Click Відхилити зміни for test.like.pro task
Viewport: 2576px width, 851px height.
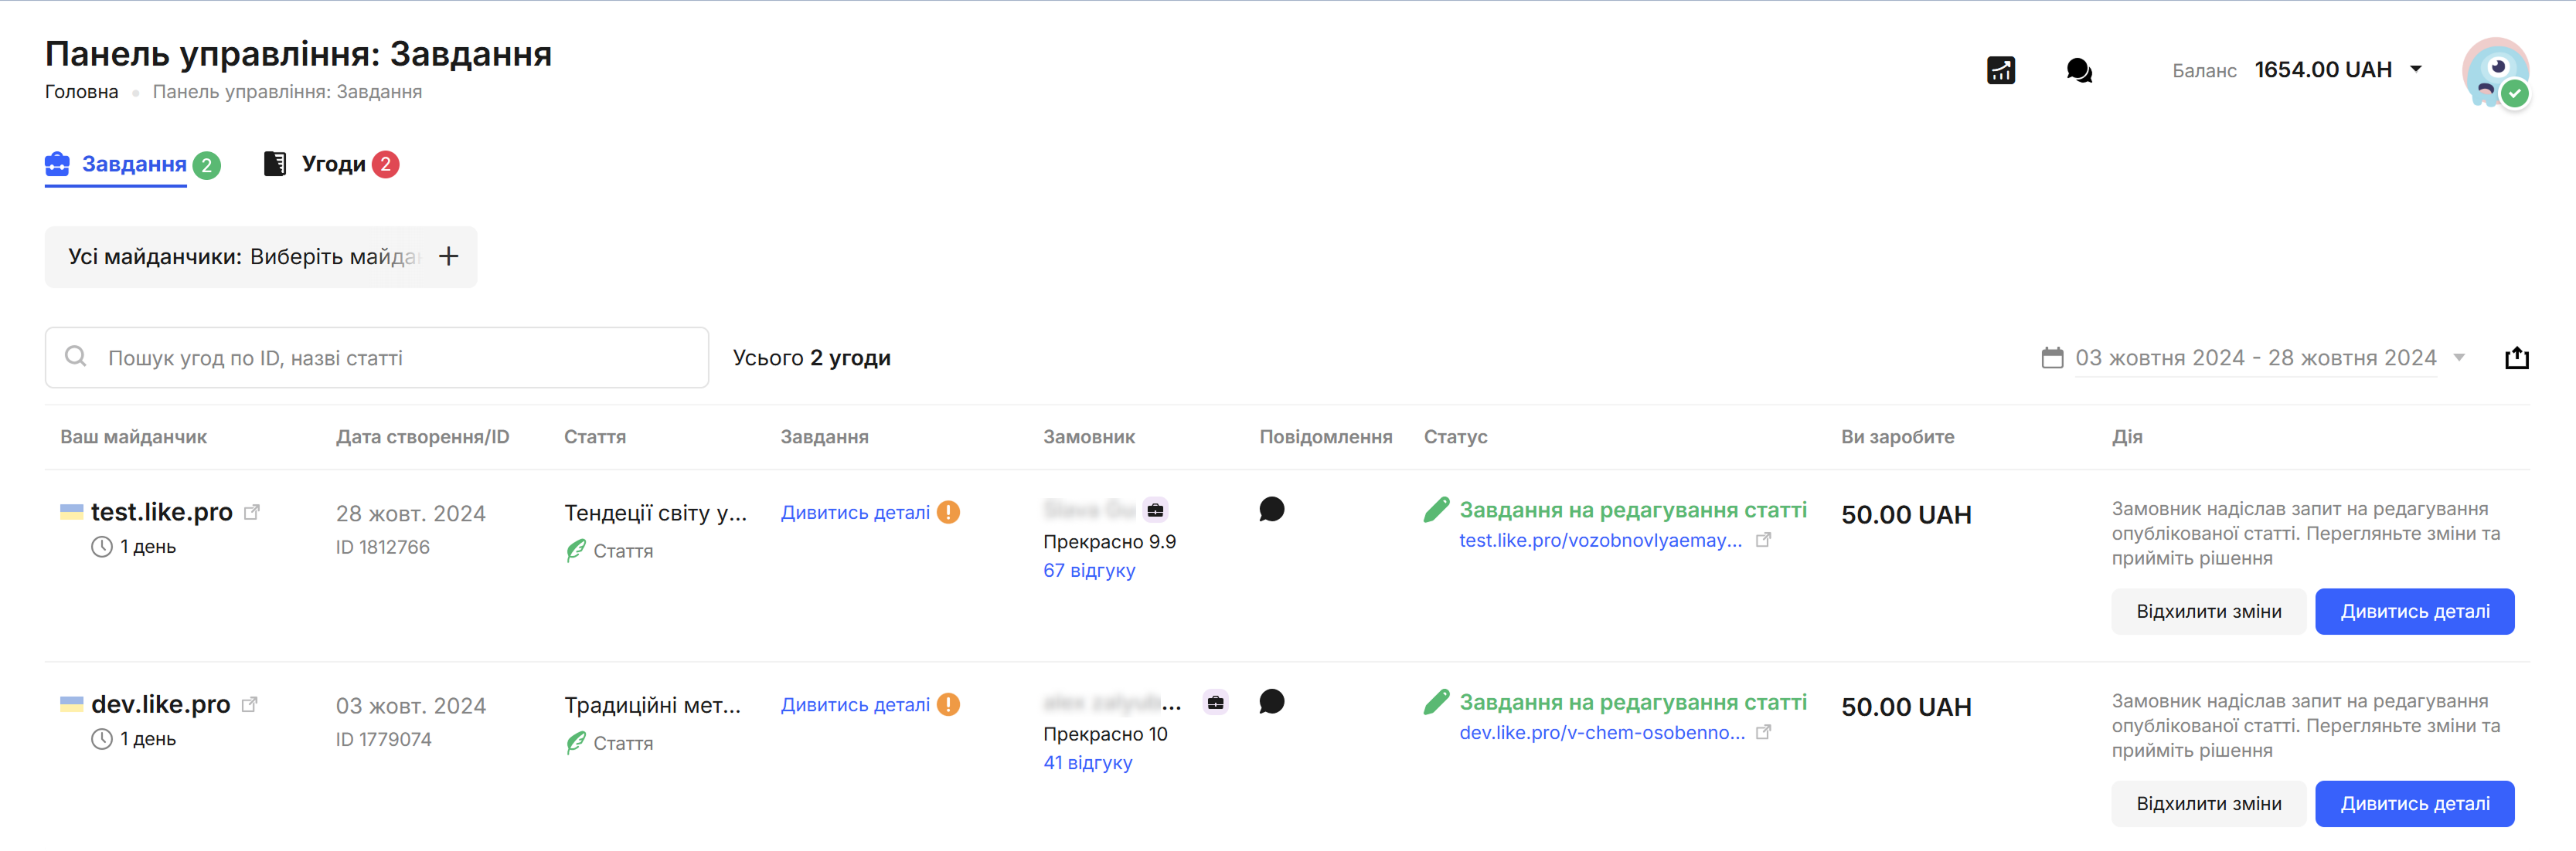[2208, 612]
